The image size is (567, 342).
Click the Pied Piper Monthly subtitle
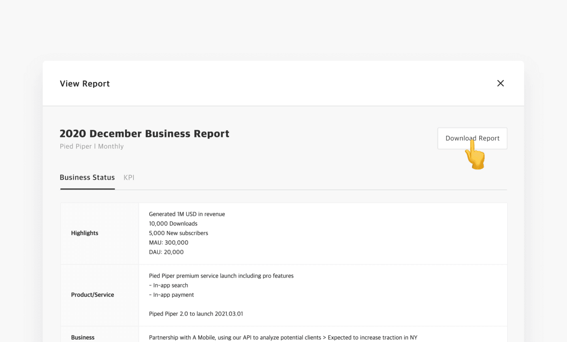point(92,146)
